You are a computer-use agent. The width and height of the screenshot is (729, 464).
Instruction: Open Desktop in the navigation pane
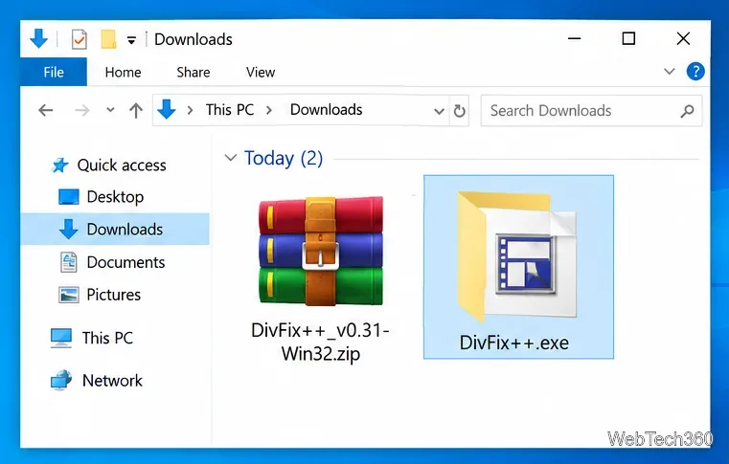point(115,197)
